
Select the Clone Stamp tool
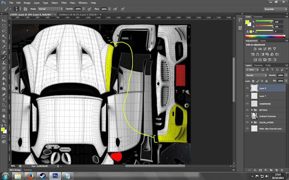tap(4, 63)
